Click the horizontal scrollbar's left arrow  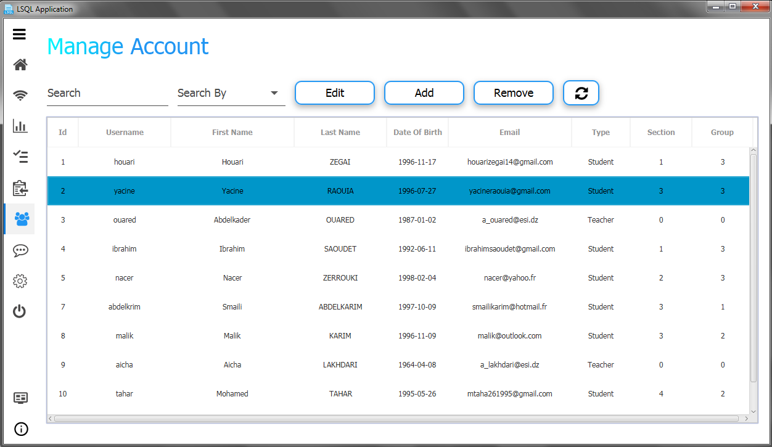pyautogui.click(x=51, y=419)
